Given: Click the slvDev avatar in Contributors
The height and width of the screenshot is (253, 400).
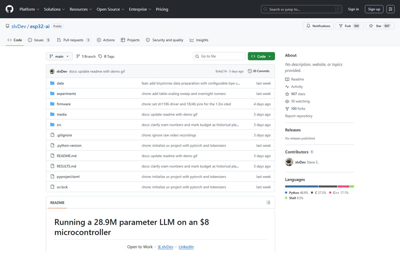Looking at the screenshot, I should (289, 162).
